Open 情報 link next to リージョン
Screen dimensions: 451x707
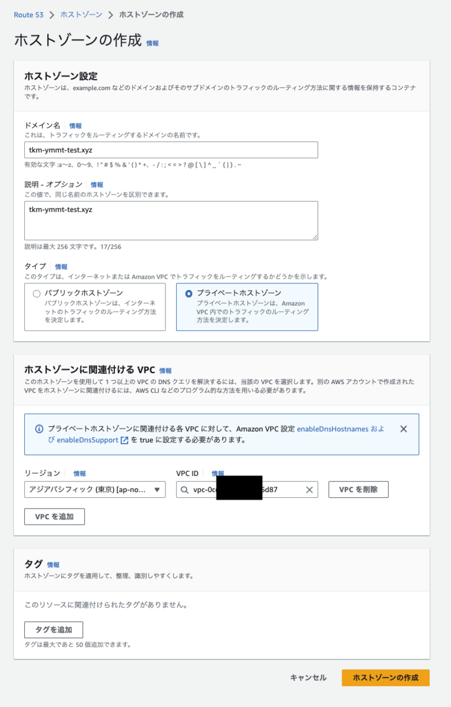click(79, 473)
